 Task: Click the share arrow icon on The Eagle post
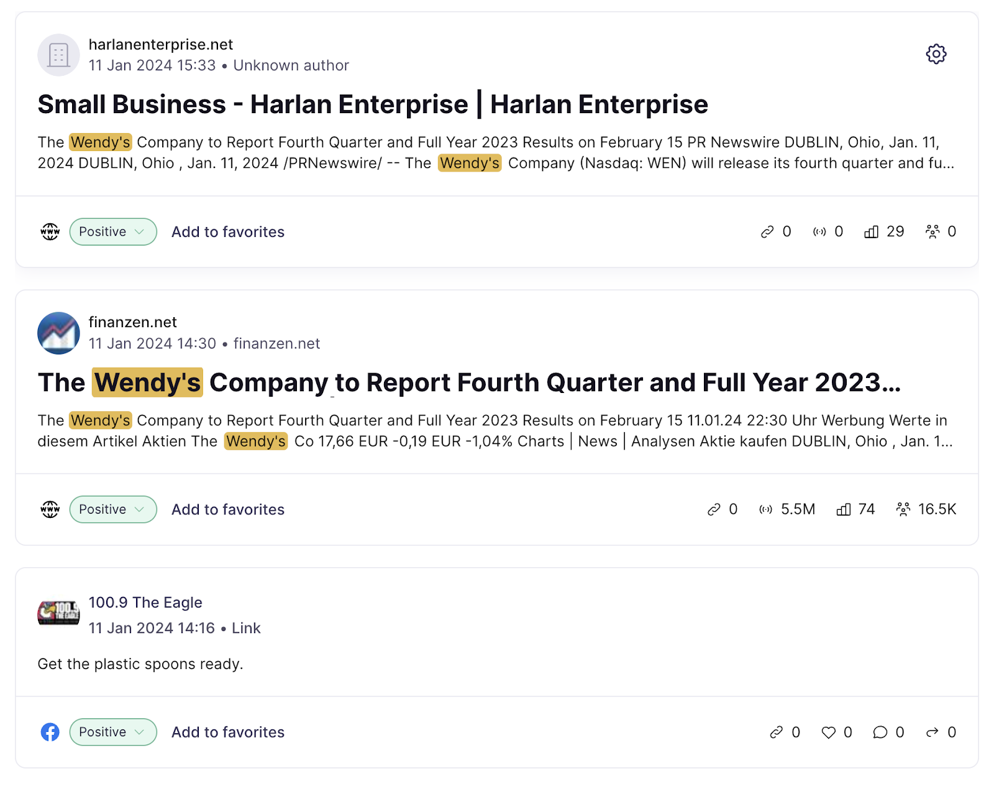tap(931, 732)
